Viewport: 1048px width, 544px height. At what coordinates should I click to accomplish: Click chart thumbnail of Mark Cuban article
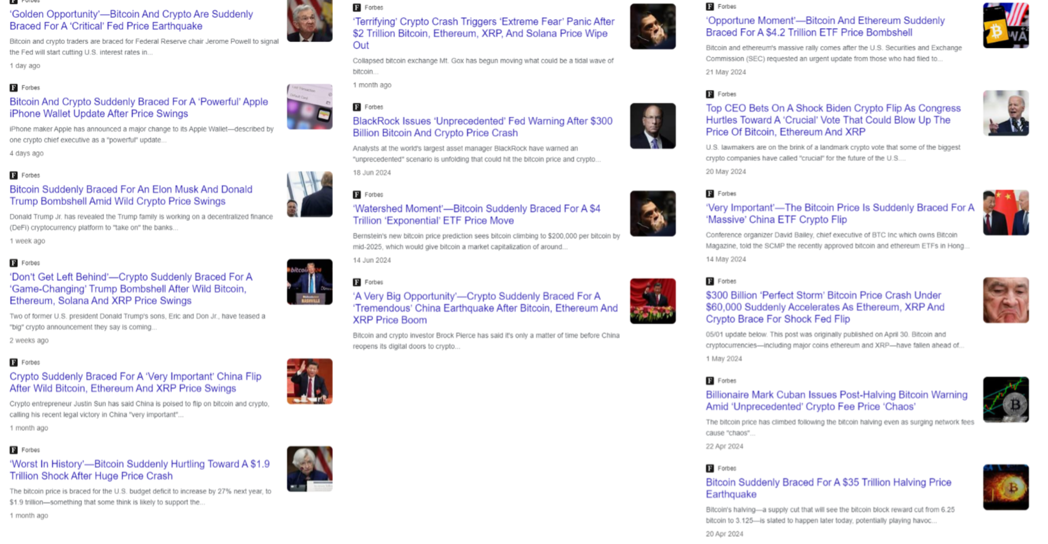1006,400
